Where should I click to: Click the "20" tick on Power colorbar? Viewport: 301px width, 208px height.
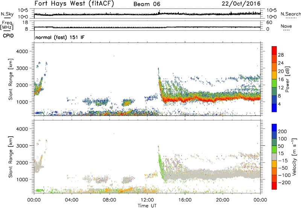[x=281, y=71]
